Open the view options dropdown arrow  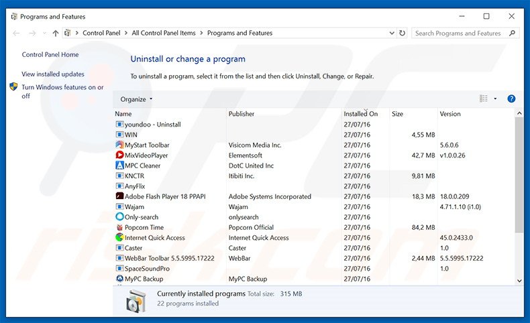pos(495,99)
